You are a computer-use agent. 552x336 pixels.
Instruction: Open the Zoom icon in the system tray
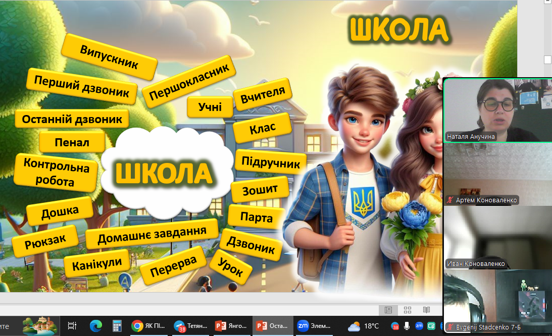pos(419,326)
